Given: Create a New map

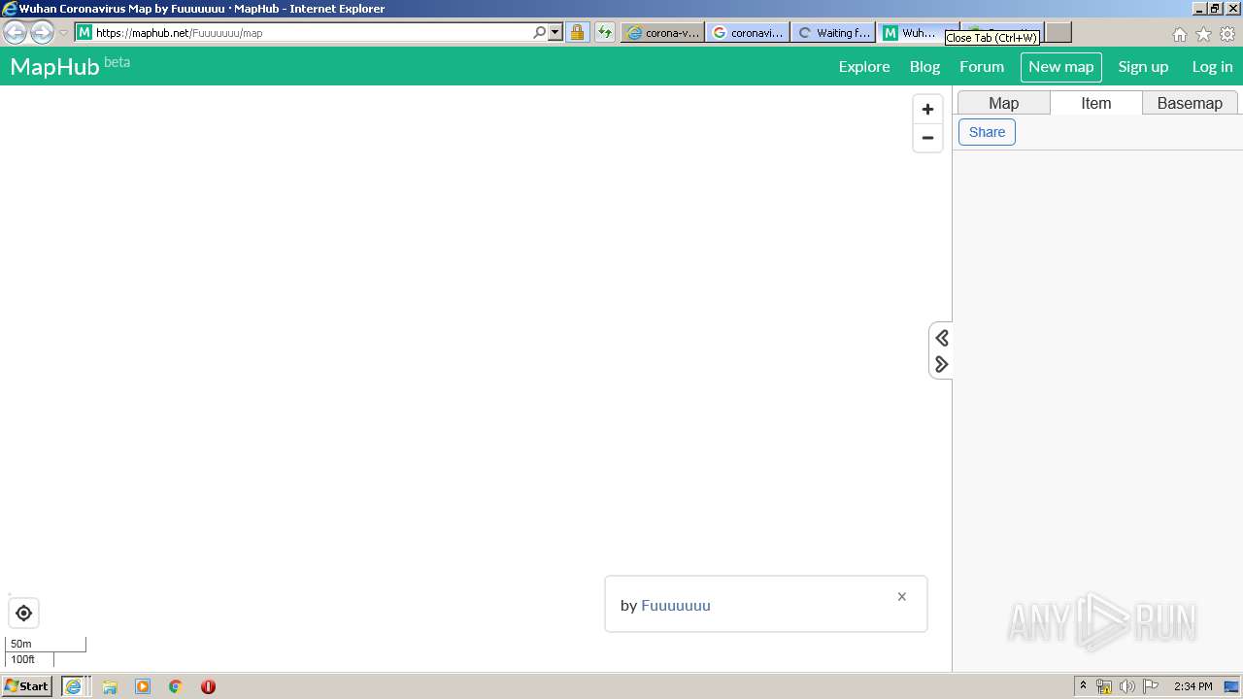Looking at the screenshot, I should coord(1060,67).
